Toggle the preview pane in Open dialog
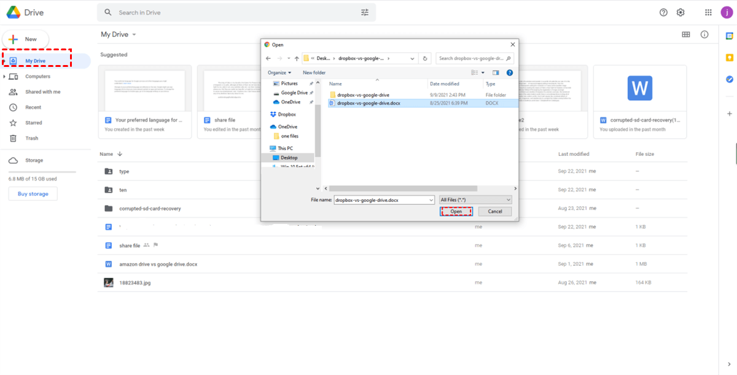The image size is (737, 375). (496, 72)
